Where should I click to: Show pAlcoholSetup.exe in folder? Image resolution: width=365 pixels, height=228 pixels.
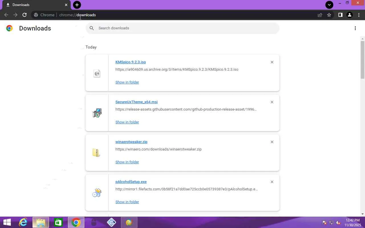(127, 202)
